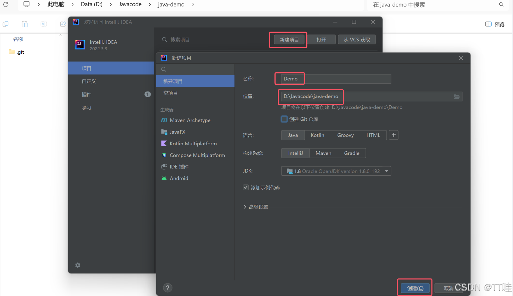Close the 新建项目 dialog
This screenshot has height=296, width=513.
[x=461, y=58]
